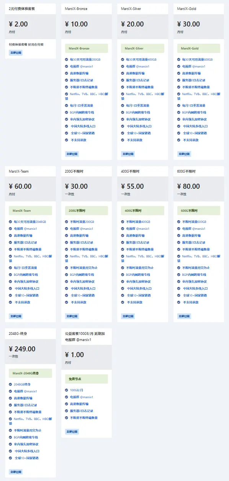229x481 pixels.
Task: Click check icon beside 每30天可用流量2048GB
Action: [x=10, y=222]
